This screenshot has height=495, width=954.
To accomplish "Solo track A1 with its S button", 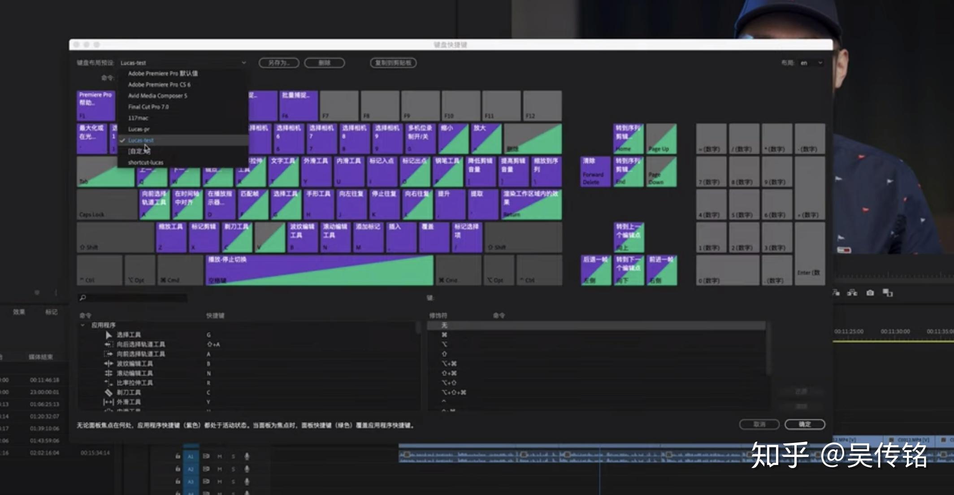I will [233, 456].
